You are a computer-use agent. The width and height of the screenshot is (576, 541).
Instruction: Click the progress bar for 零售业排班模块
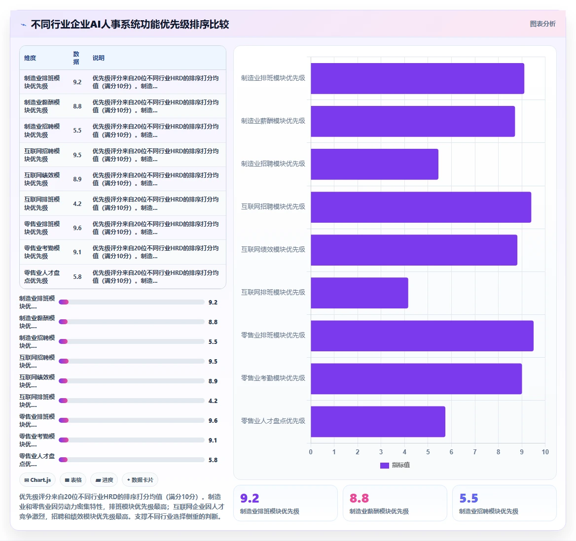pos(132,420)
